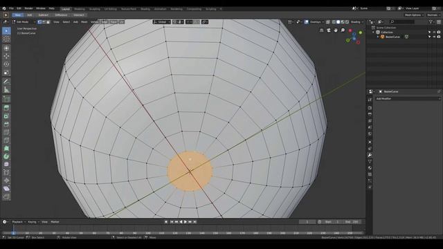Enable face select mode
The image size is (443, 249).
tap(48, 21)
